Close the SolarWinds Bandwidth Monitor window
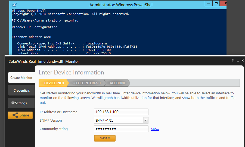Viewport: 245px width, 147px height. click(243, 61)
